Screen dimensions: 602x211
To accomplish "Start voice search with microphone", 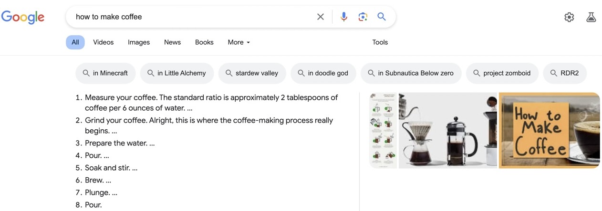I will coord(343,17).
